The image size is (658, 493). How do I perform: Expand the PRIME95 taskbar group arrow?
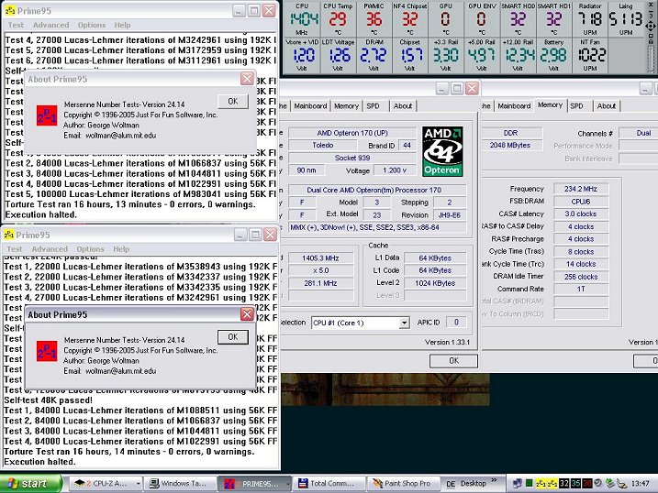[288, 484]
